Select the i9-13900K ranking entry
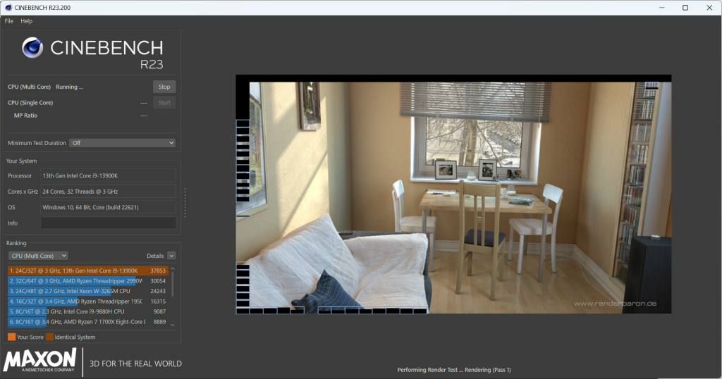Viewport: 722px width, 379px height. [87, 271]
